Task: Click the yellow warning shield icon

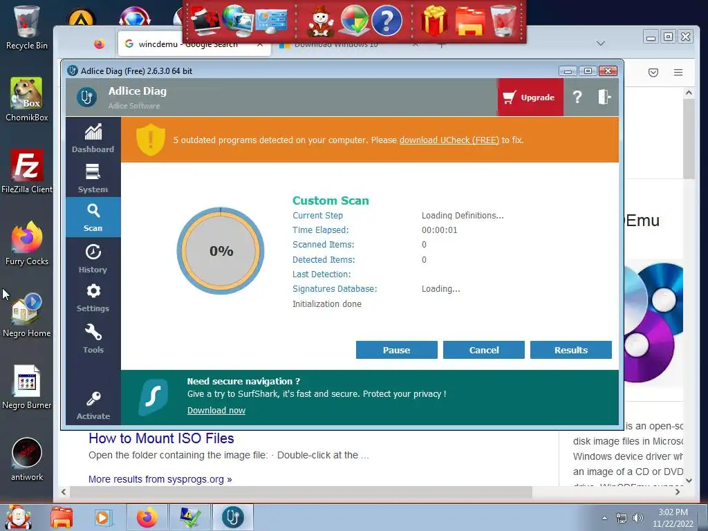Action: [x=150, y=140]
